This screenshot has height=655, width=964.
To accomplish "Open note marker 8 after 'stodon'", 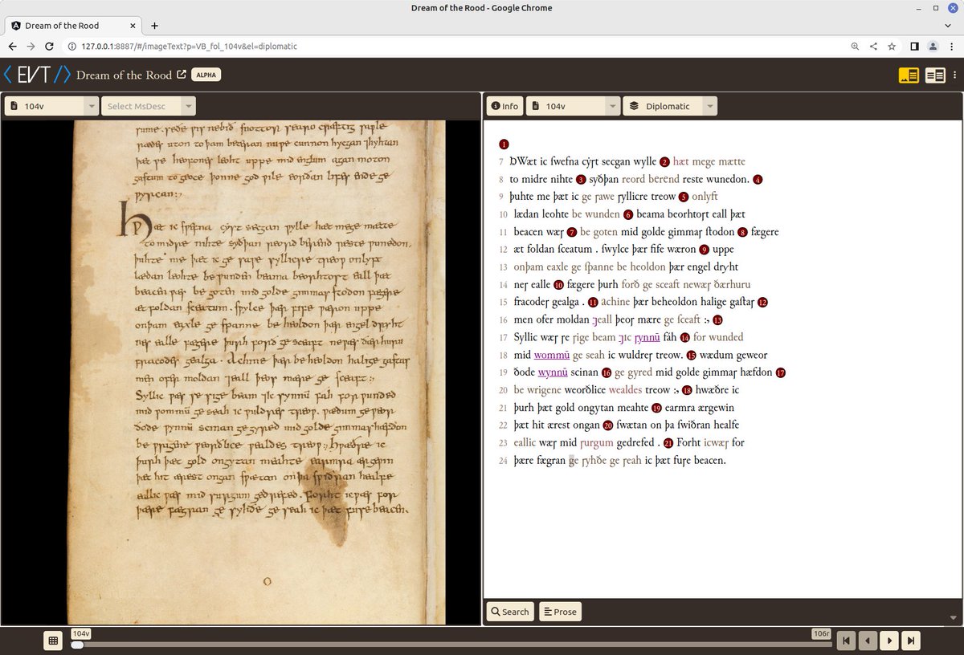I will pyautogui.click(x=742, y=232).
